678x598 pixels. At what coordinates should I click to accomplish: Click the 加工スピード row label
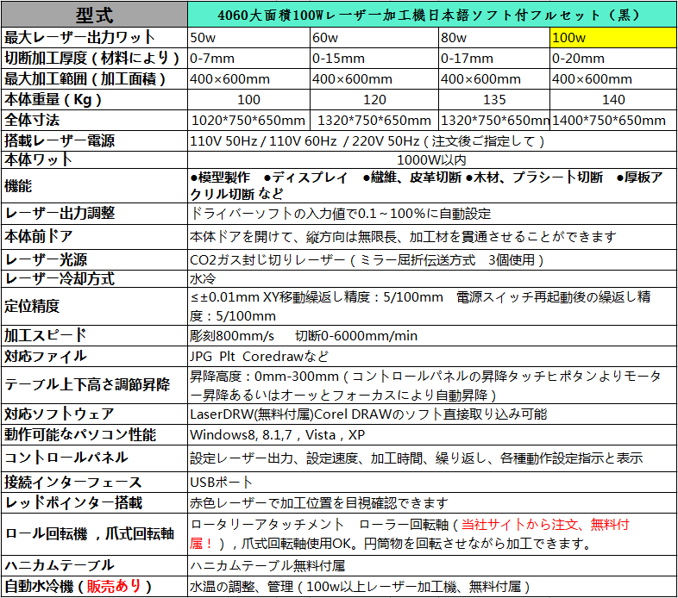pos(94,336)
